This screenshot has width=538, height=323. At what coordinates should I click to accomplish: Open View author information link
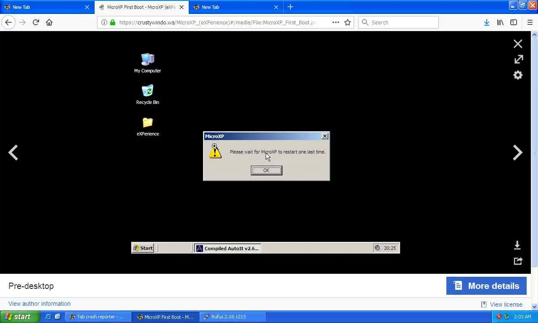point(40,304)
